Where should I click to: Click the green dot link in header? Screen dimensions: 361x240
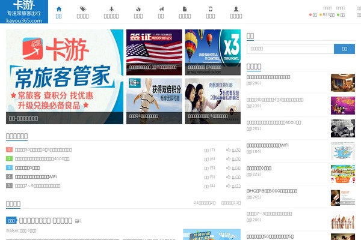(341, 15)
